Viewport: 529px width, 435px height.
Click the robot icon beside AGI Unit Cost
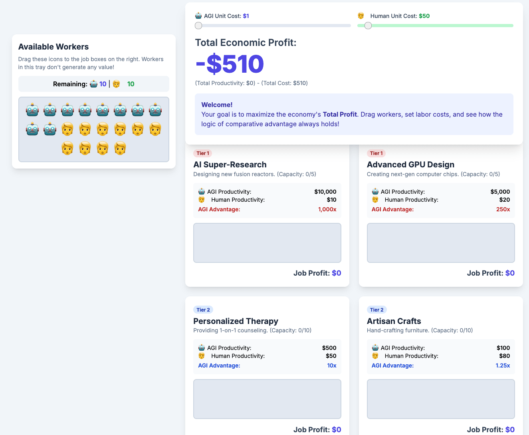(198, 16)
